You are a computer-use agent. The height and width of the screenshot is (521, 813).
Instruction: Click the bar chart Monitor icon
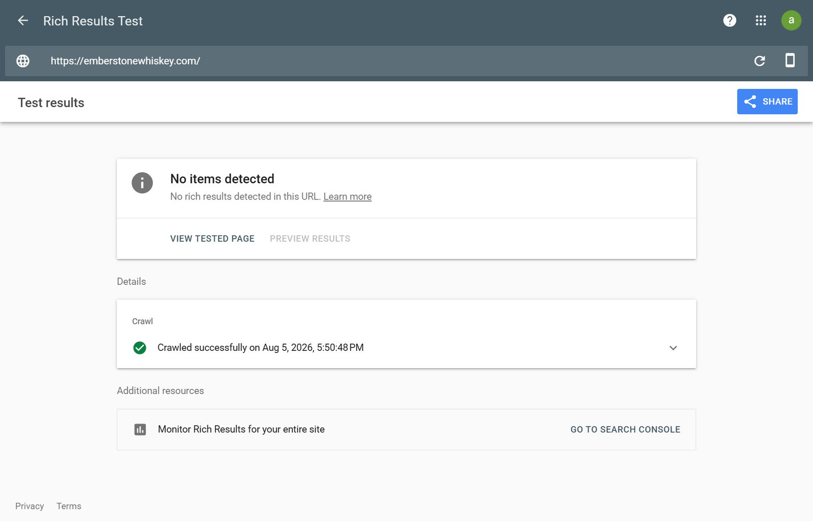pyautogui.click(x=140, y=430)
